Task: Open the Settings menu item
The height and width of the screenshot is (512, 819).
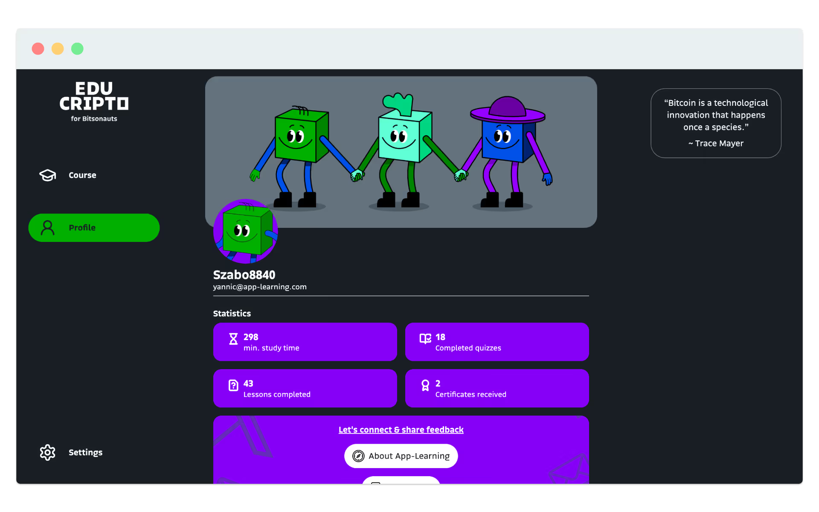Action: click(85, 452)
